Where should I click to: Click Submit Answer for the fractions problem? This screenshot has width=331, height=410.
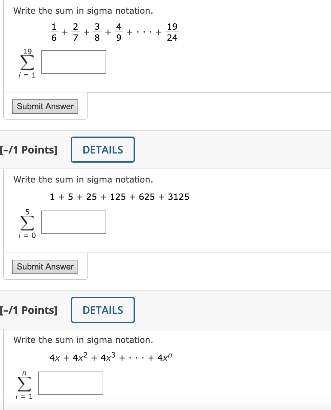(45, 106)
